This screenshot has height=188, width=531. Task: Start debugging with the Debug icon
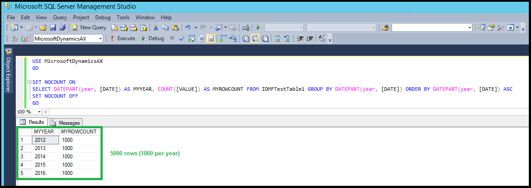pos(153,38)
